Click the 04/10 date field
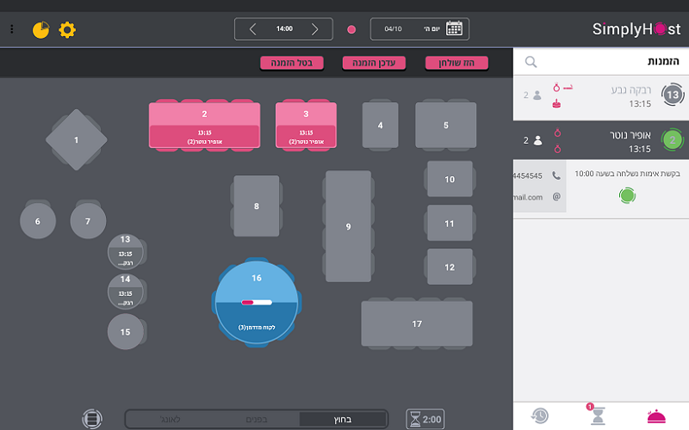The image size is (689, 430). (393, 29)
